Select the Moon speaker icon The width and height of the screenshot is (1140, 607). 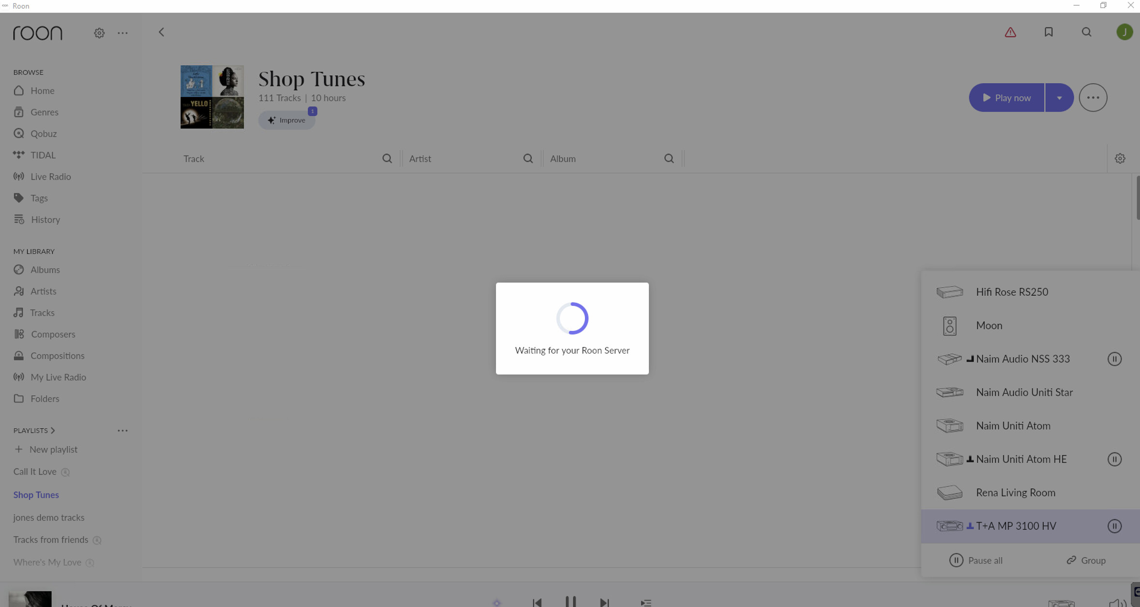(949, 326)
